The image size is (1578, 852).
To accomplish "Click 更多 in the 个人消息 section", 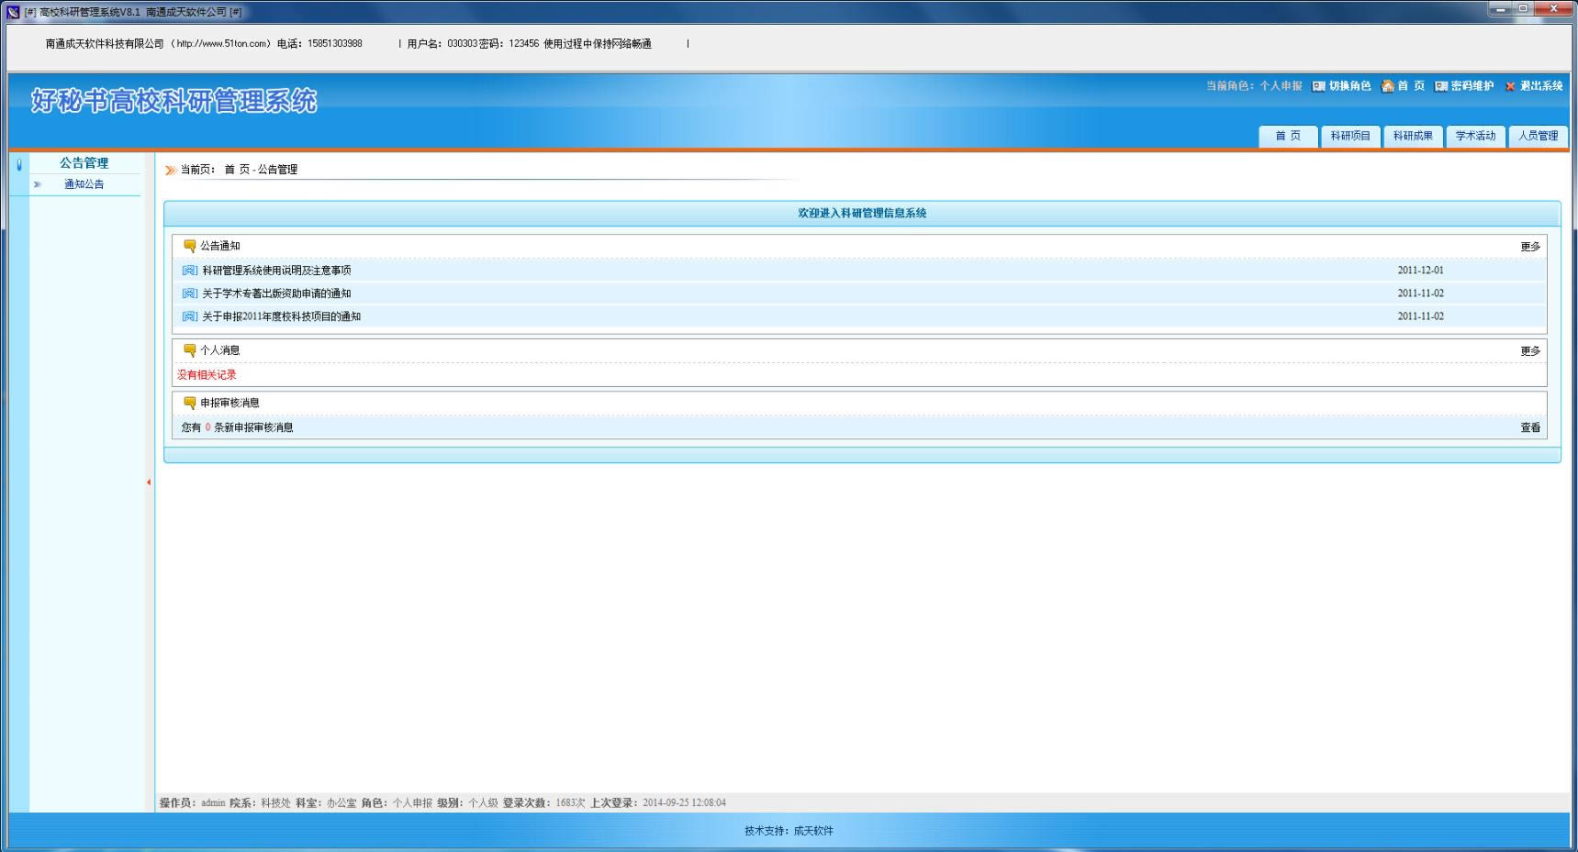I will pyautogui.click(x=1530, y=351).
